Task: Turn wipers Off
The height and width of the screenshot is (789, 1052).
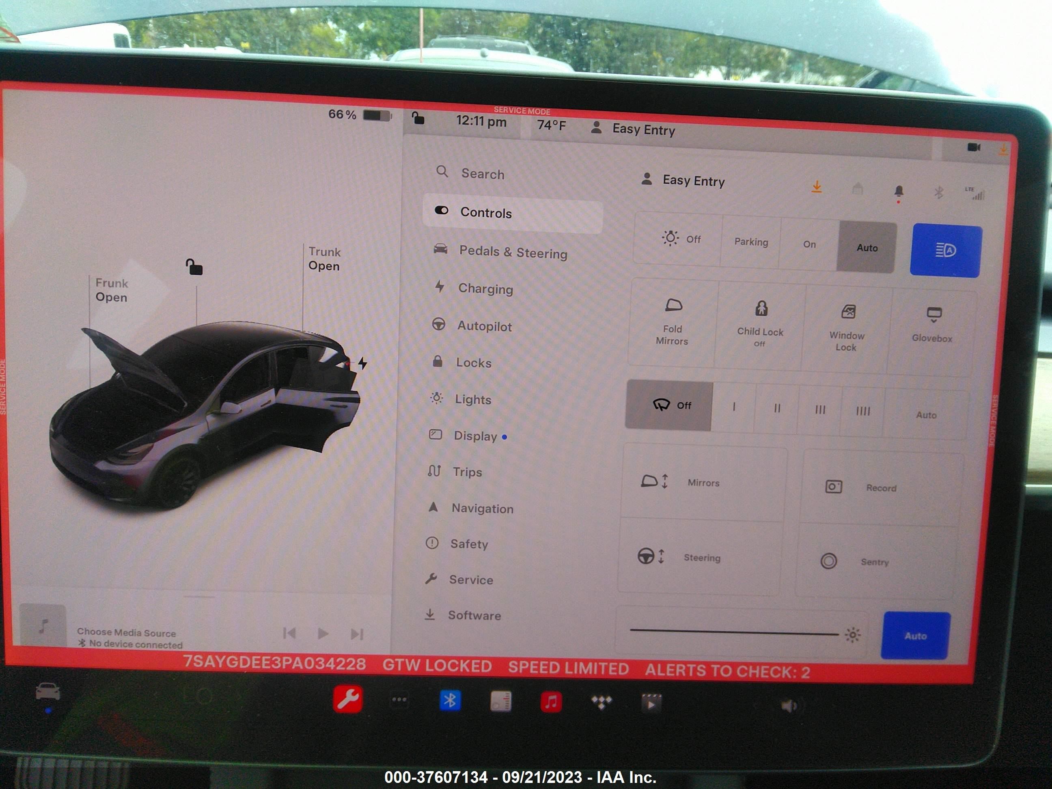Action: click(669, 405)
